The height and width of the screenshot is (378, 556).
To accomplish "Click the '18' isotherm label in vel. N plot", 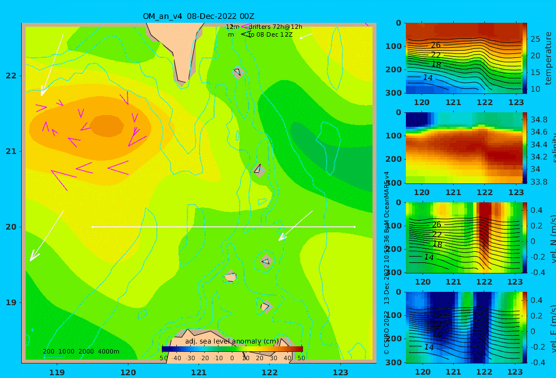I will [x=437, y=245].
